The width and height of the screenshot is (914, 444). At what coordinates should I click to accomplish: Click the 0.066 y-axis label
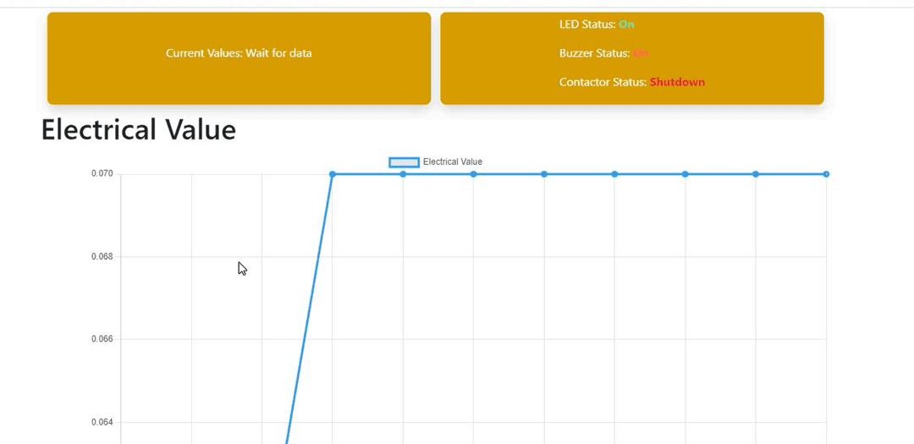(x=102, y=339)
